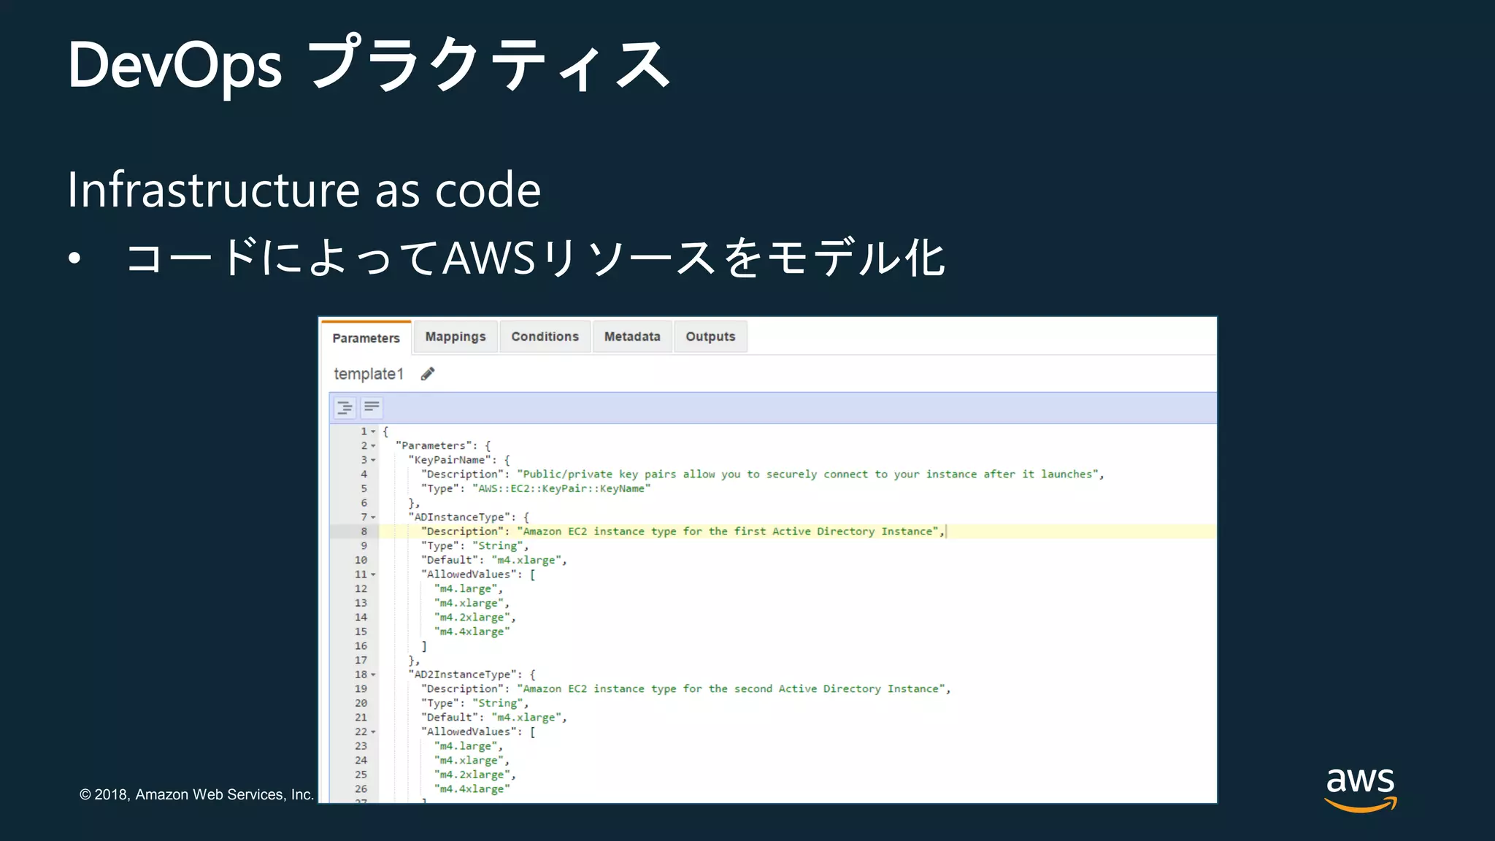1495x841 pixels.
Task: Click "m4.xlarge" on line 24
Action: pyautogui.click(x=469, y=761)
